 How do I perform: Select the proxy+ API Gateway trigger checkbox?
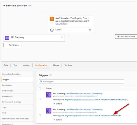[40, 99]
